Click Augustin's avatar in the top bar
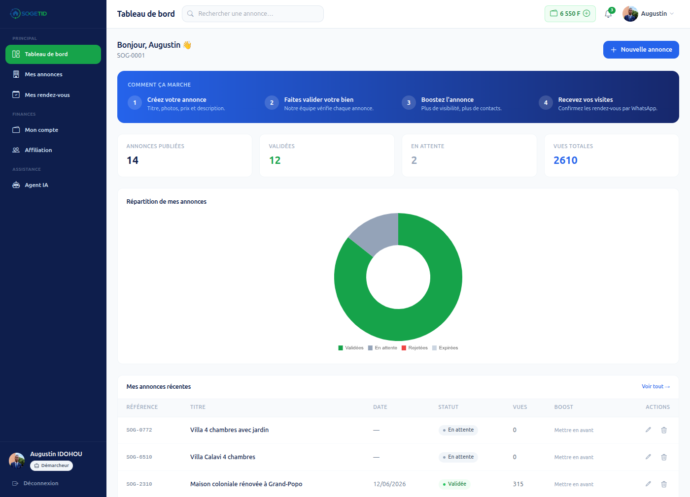Viewport: 690px width, 497px height. coord(630,14)
